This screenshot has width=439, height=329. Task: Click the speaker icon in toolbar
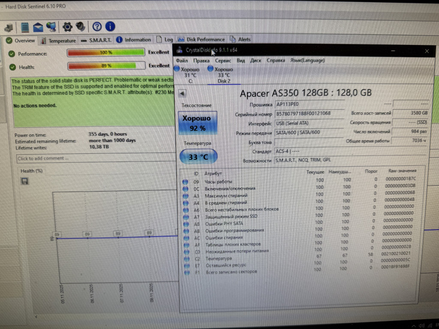tap(80, 27)
